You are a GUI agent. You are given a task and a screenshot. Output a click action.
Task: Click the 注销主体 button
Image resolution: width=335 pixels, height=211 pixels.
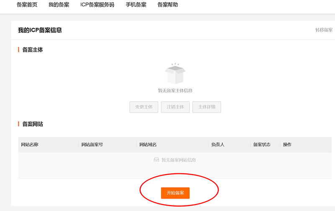(175, 107)
